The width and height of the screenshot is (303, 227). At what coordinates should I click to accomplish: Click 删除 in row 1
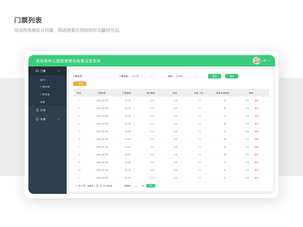(x=256, y=101)
